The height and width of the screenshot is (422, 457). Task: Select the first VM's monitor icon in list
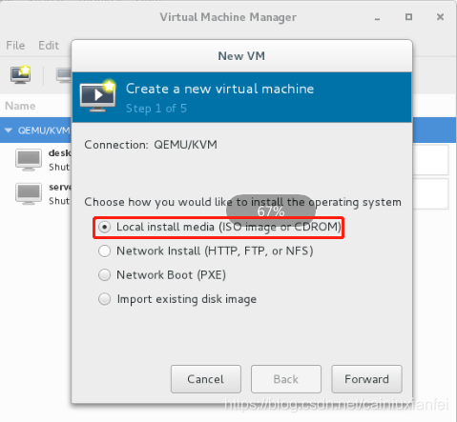29,160
